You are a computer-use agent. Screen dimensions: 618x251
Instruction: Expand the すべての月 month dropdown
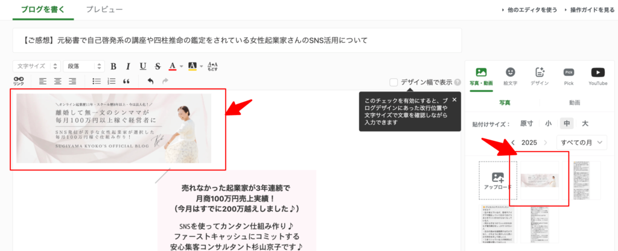tap(581, 143)
